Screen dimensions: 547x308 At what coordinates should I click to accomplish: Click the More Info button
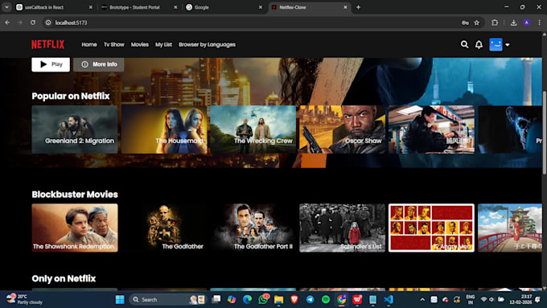click(x=99, y=64)
